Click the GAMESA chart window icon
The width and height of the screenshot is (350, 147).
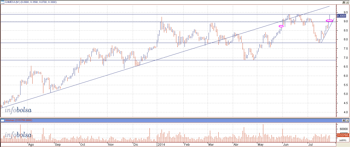pos(2,2)
